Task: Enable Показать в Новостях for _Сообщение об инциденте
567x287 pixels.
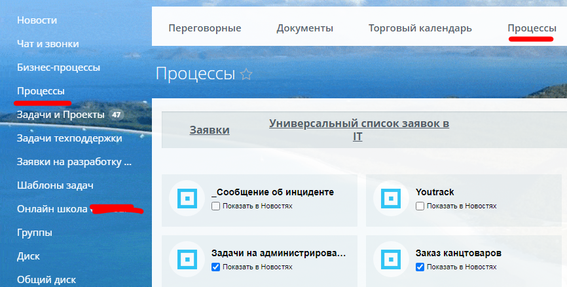Action: click(215, 206)
